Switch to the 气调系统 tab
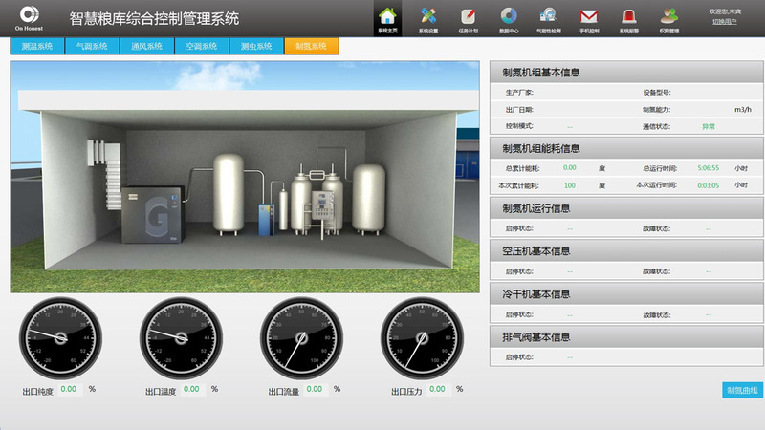 92,46
